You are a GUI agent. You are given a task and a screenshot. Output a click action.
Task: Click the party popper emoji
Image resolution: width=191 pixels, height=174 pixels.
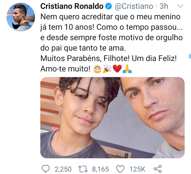pos(107,69)
